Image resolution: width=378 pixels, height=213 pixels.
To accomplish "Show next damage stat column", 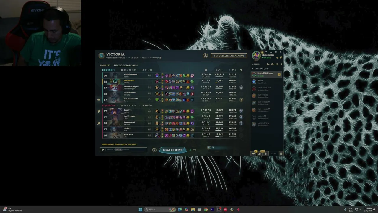I will pyautogui.click(x=222, y=70).
